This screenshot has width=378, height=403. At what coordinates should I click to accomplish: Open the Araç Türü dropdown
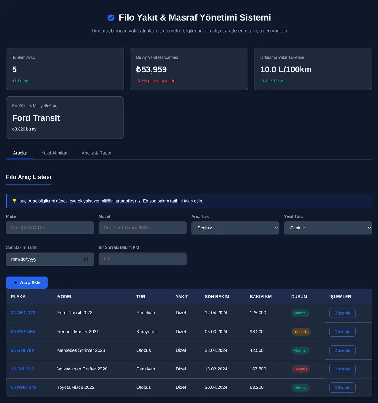(x=235, y=228)
